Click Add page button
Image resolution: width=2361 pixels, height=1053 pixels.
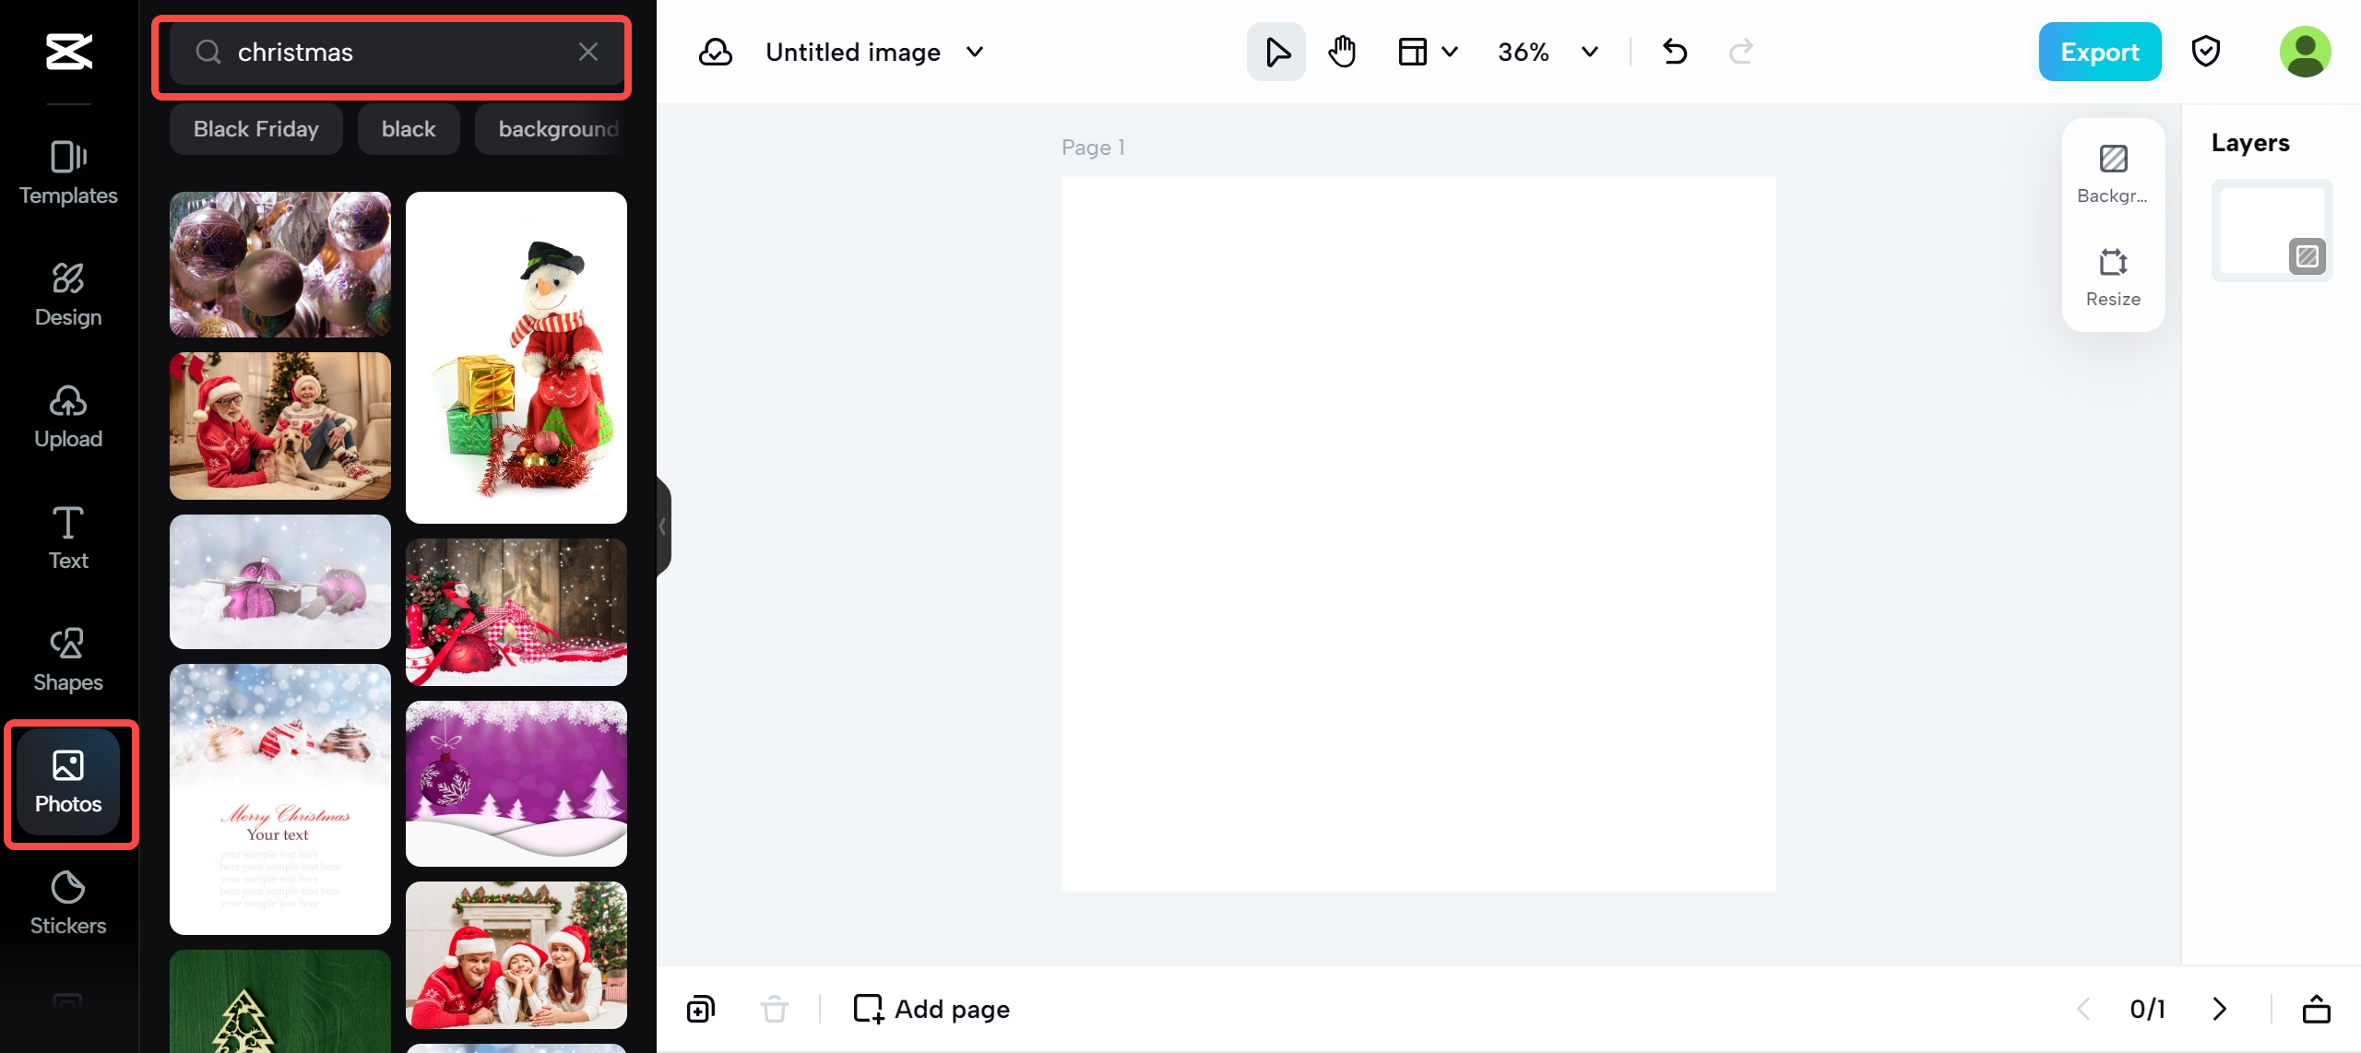[x=931, y=1009]
